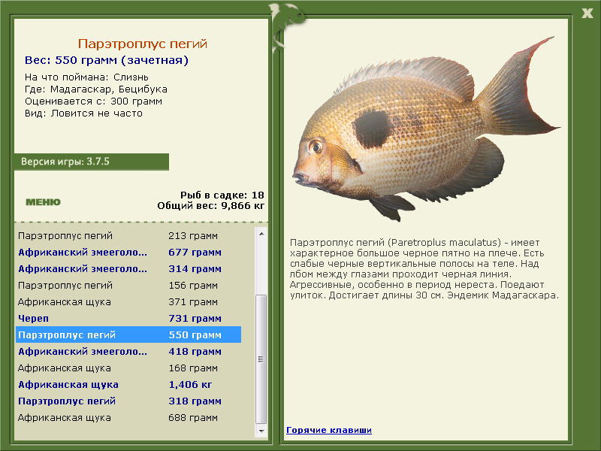Close the fish keepnet window with X
Viewport: 601px width, 451px height.
pyautogui.click(x=587, y=14)
